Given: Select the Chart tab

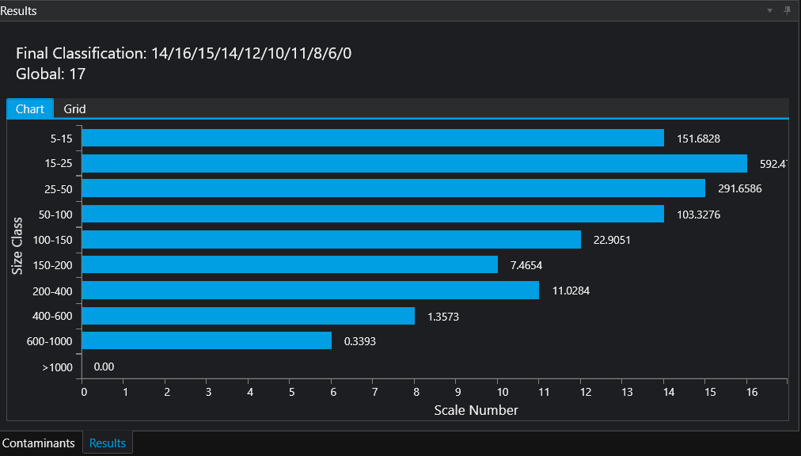Looking at the screenshot, I should [x=30, y=108].
